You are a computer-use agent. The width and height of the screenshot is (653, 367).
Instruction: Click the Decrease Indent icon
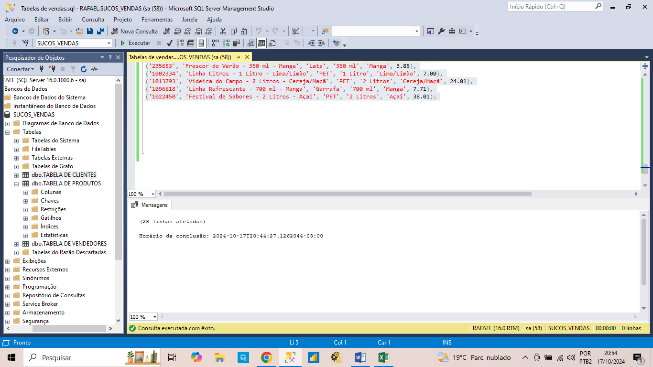point(311,43)
